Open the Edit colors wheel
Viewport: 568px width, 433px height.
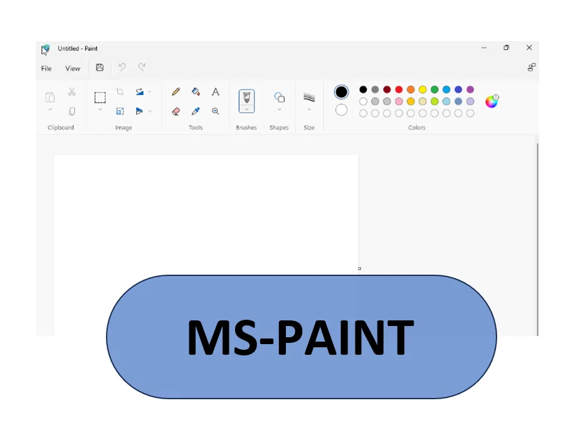coord(492,101)
